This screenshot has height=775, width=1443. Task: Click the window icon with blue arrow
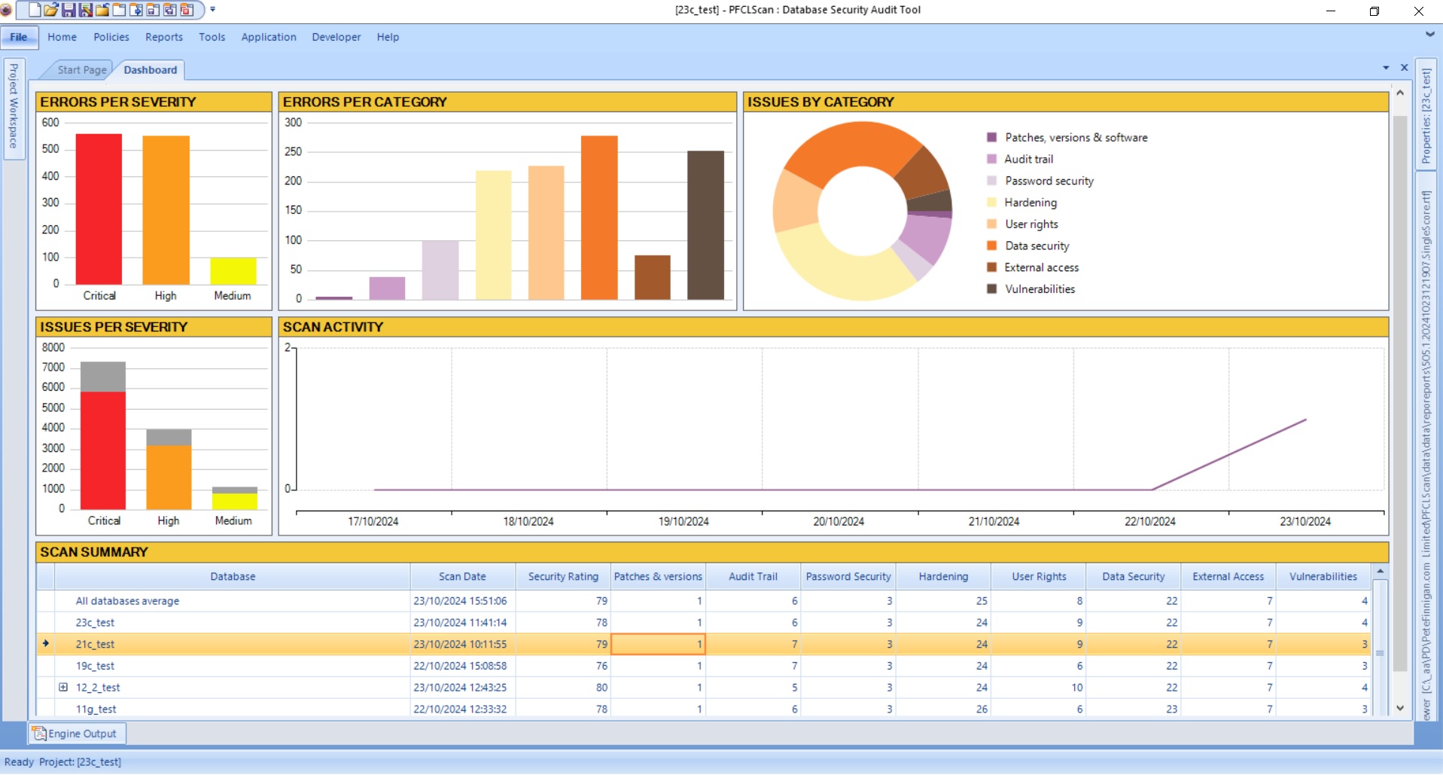[136, 10]
